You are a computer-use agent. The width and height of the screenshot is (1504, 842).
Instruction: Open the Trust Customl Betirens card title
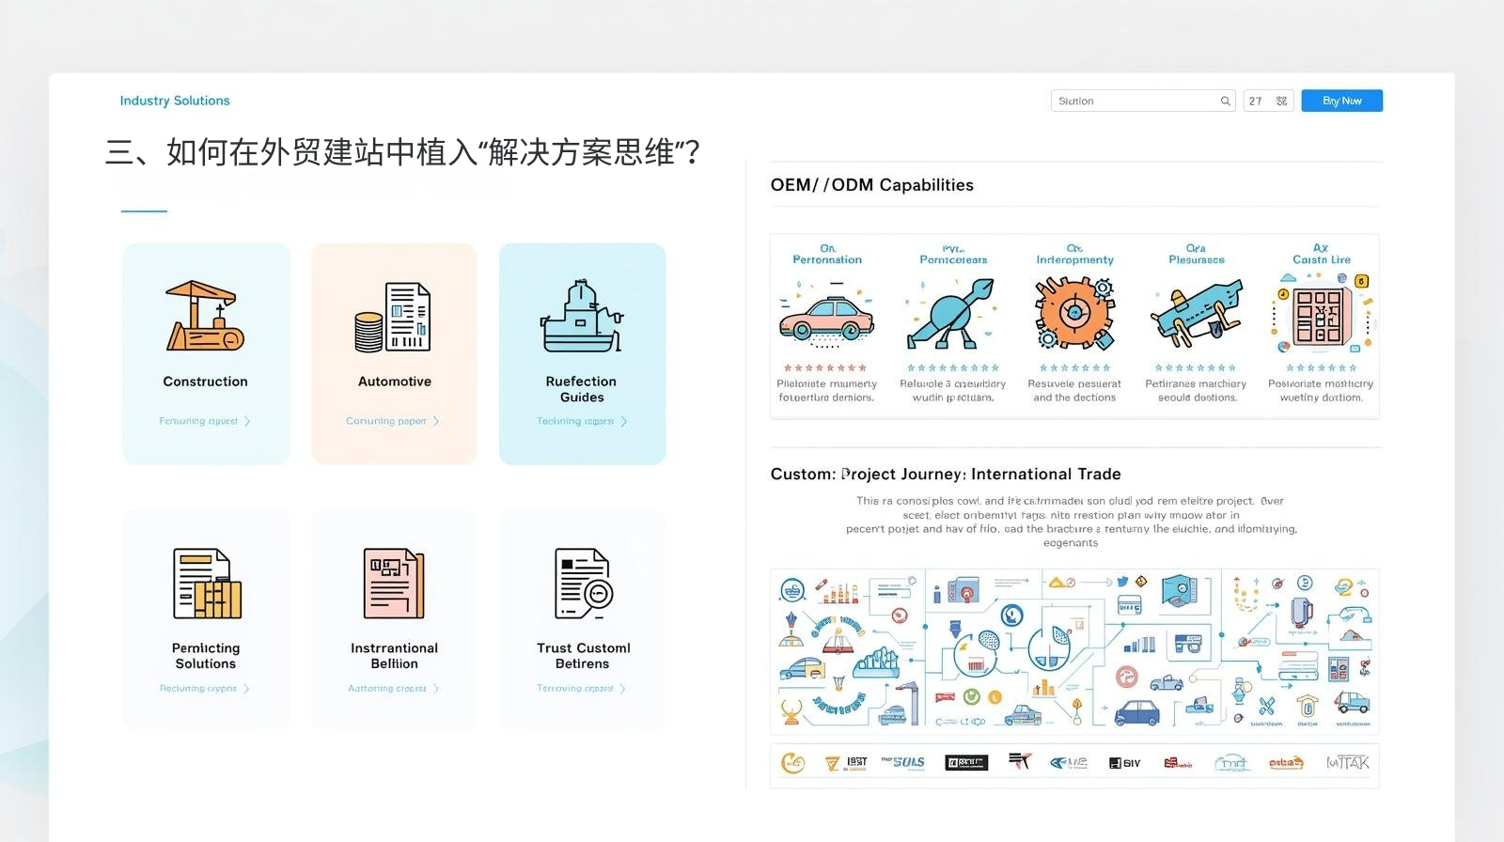(583, 656)
